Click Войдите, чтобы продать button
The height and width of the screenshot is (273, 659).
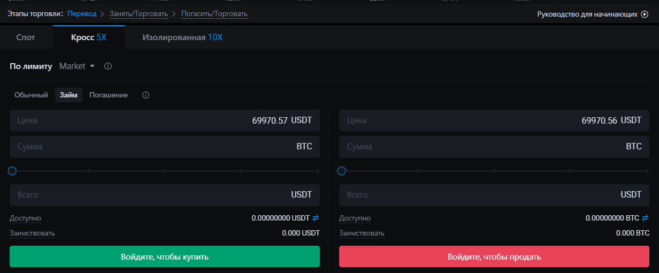pyautogui.click(x=494, y=257)
